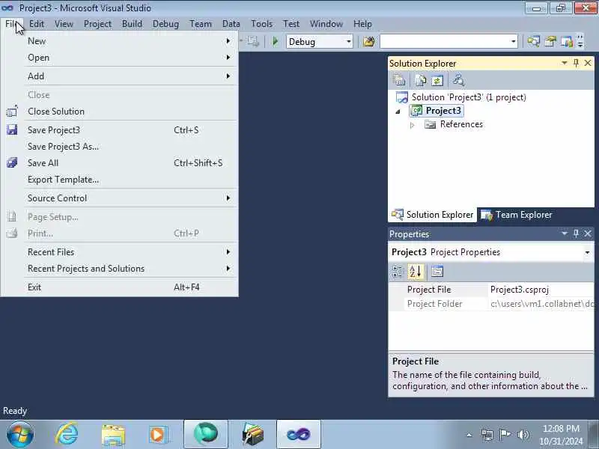Choose Export Template... from File menu

(x=120, y=179)
